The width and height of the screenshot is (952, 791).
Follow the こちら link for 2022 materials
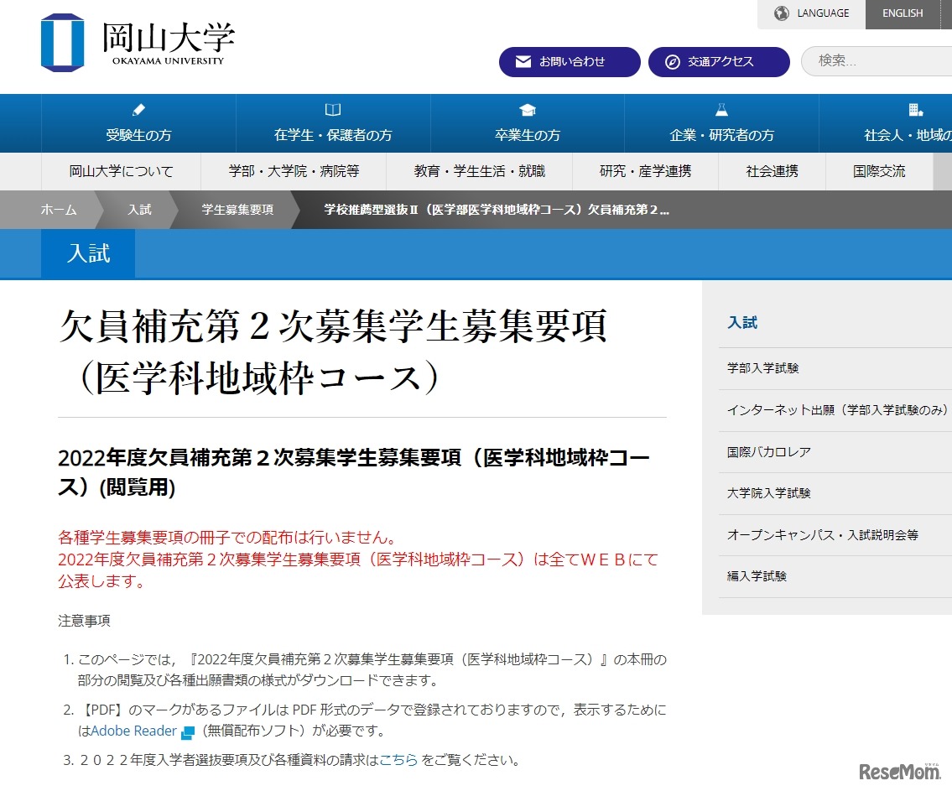[398, 760]
